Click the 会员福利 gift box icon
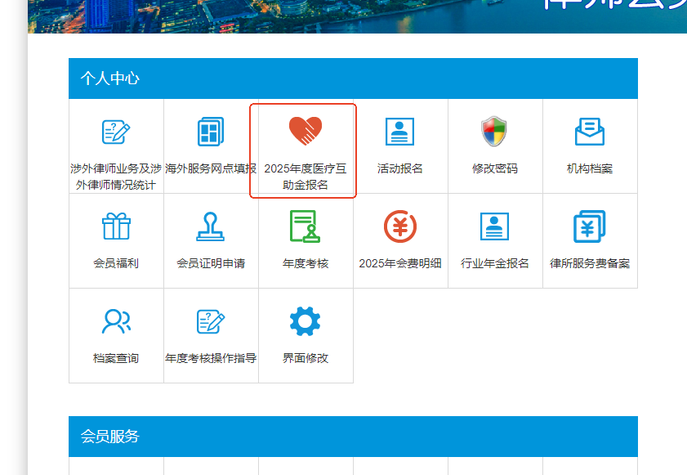This screenshot has width=687, height=475. pos(116,226)
